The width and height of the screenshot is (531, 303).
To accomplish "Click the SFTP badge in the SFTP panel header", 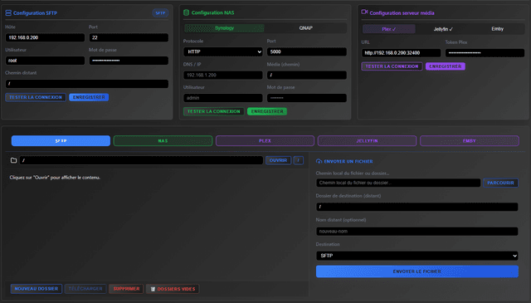I will (x=160, y=13).
